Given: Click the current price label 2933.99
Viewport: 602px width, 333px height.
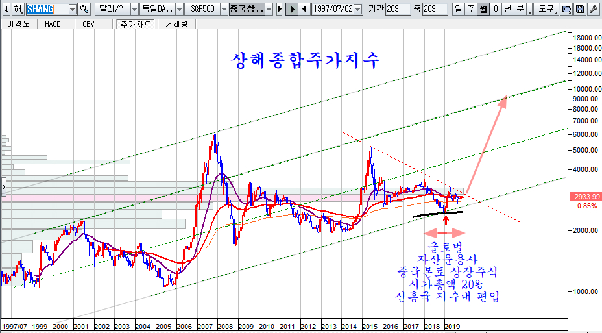Looking at the screenshot, I should point(586,197).
